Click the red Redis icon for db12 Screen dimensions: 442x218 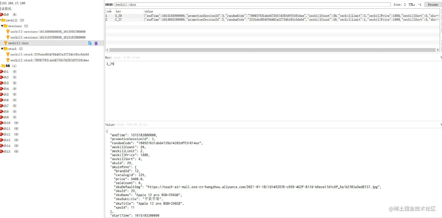point(1,134)
